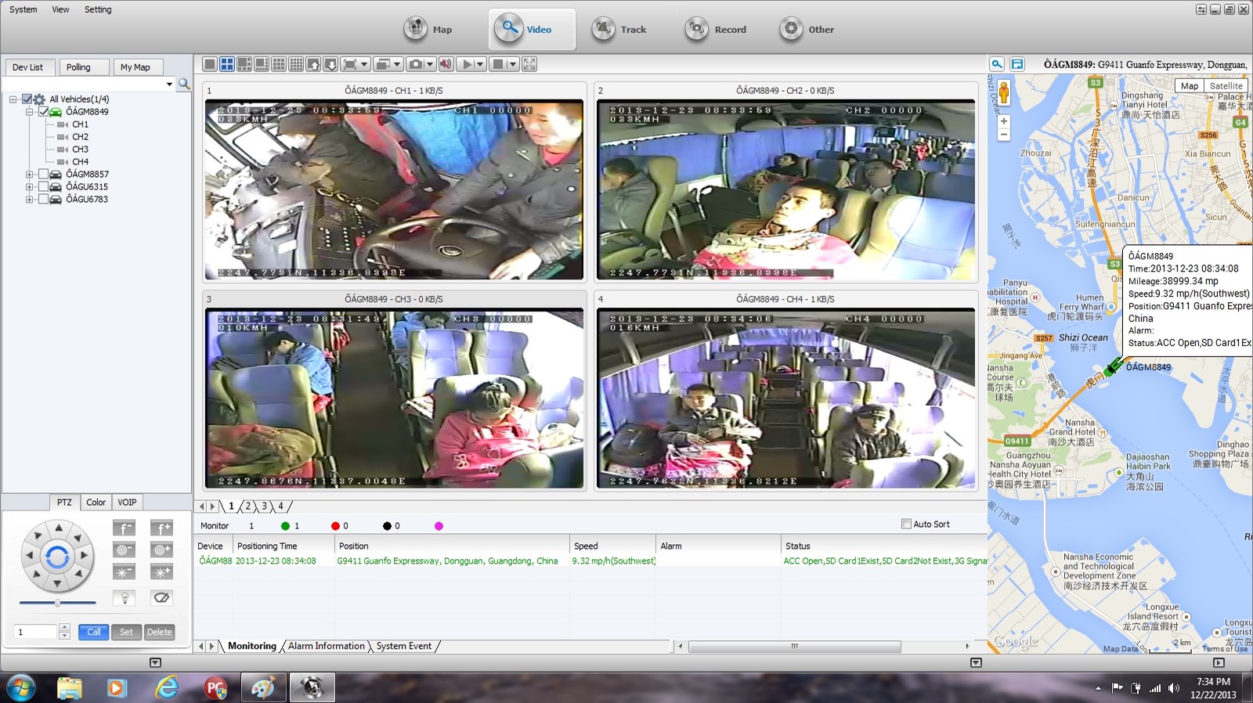Open the Setting menu
This screenshot has height=703, width=1253.
[98, 9]
